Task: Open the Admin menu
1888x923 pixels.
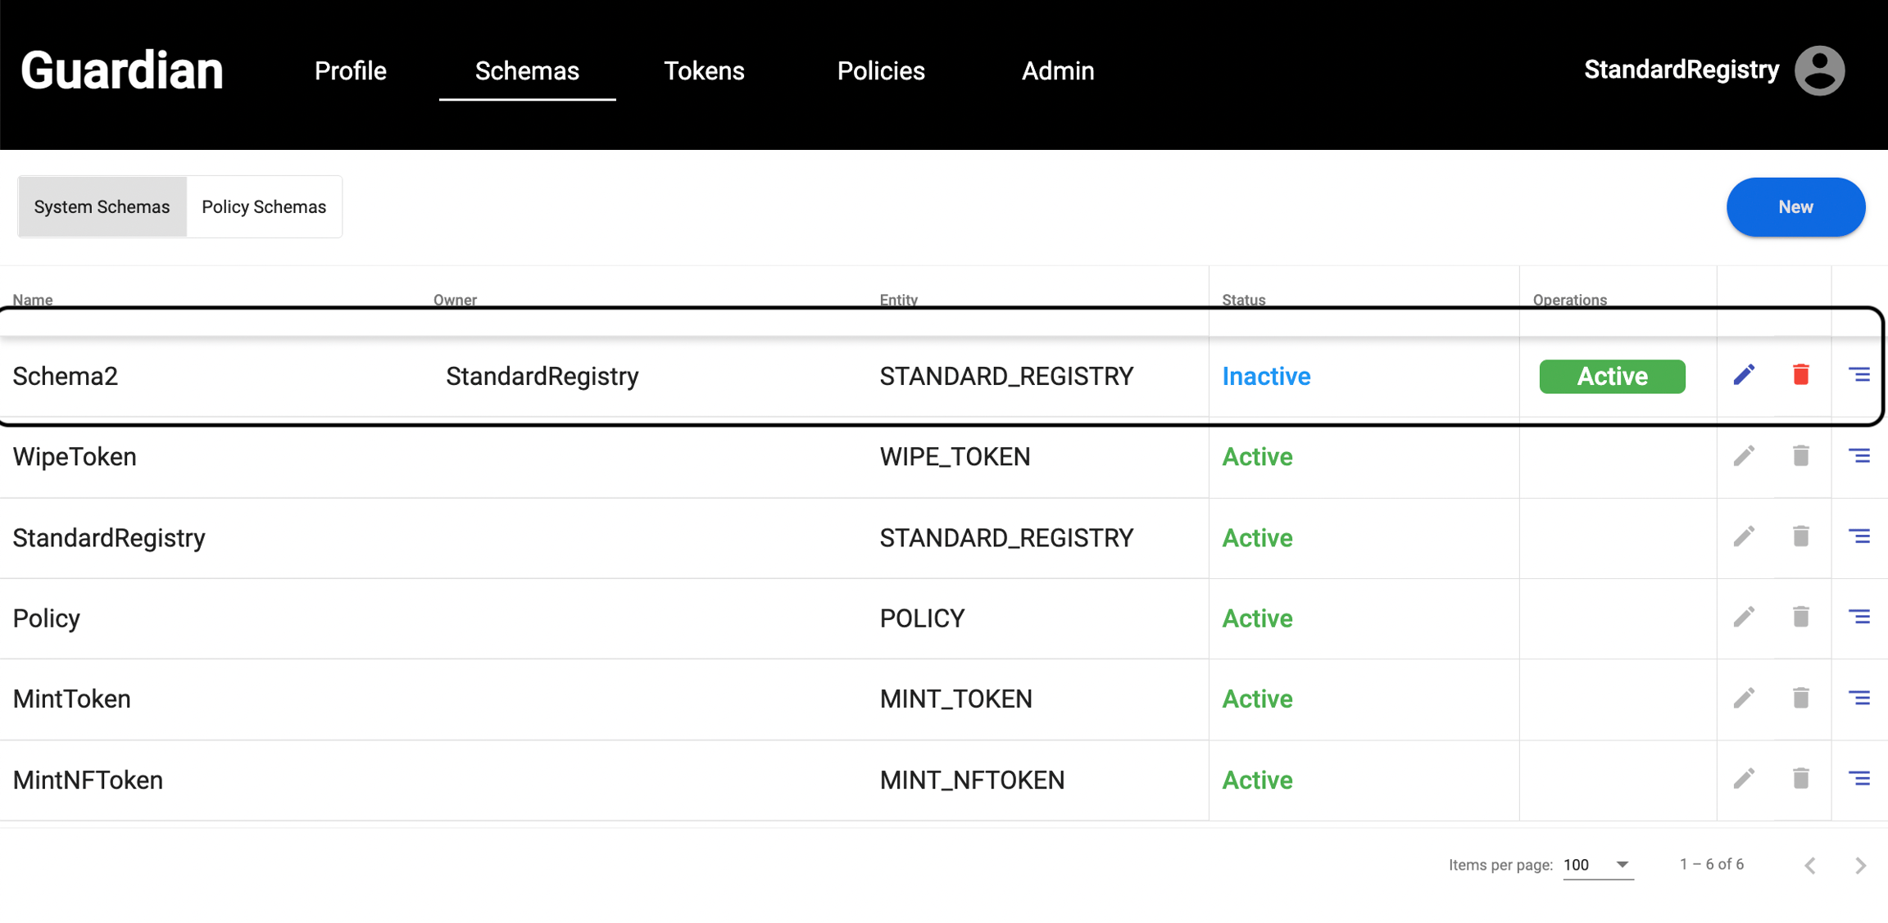Action: 1058,71
